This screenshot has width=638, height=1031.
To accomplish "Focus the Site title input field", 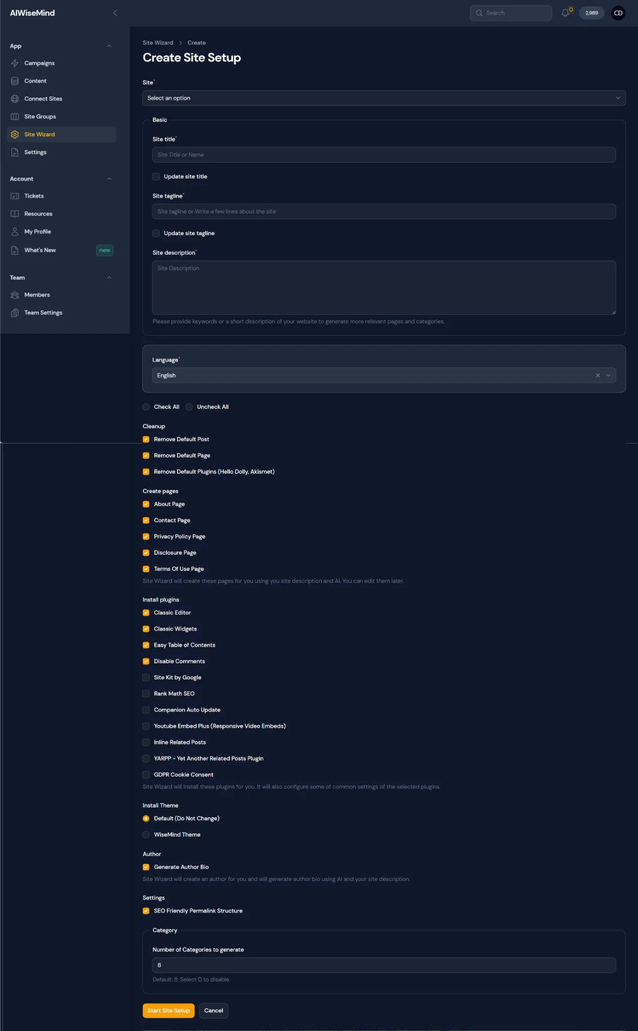I will click(384, 155).
